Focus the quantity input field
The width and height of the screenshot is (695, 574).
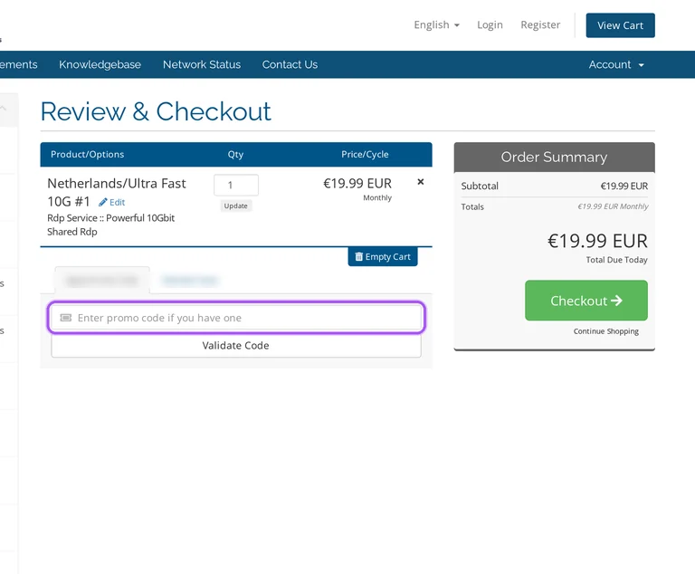(x=236, y=185)
